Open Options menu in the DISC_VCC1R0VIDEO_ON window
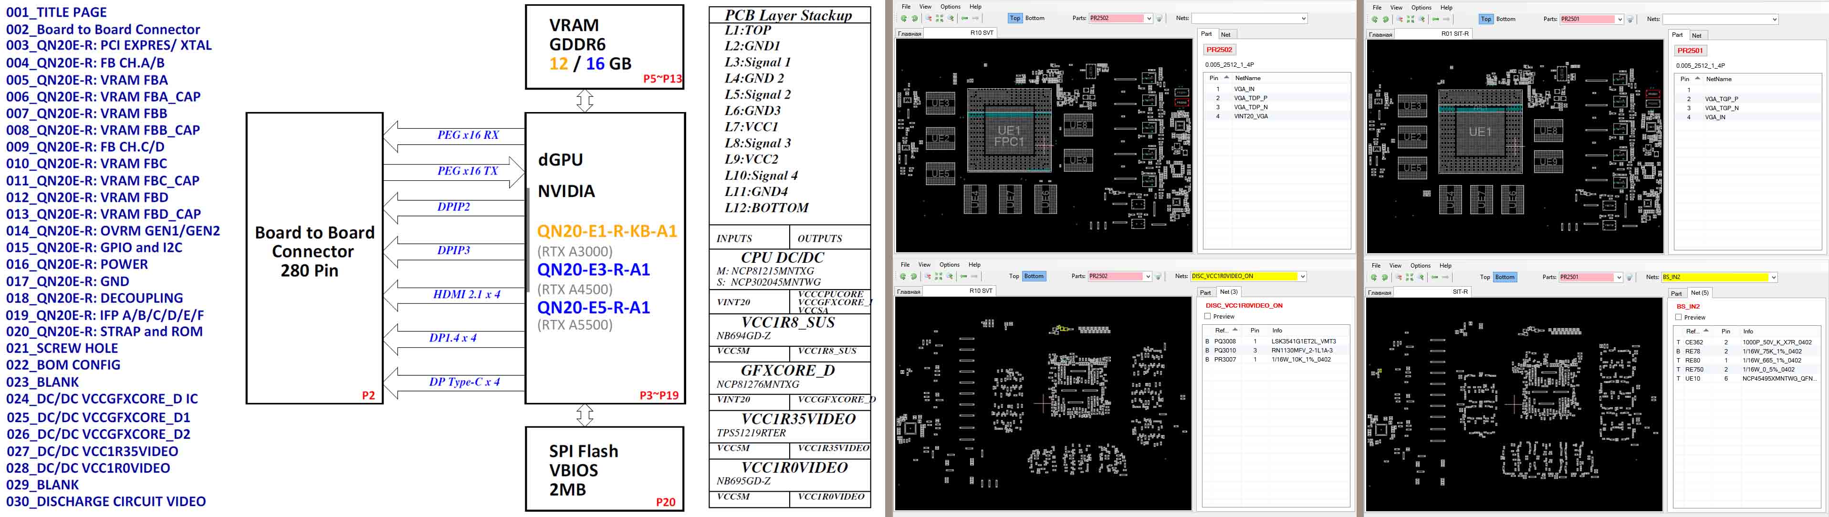 tap(949, 265)
